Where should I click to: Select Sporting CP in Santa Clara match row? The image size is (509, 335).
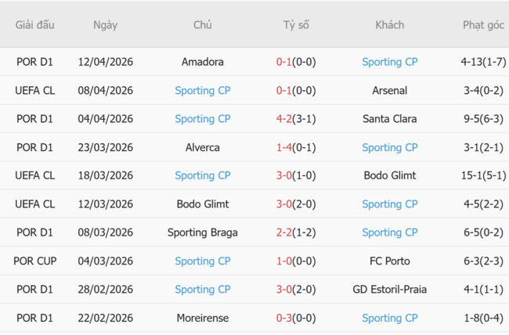point(202,119)
